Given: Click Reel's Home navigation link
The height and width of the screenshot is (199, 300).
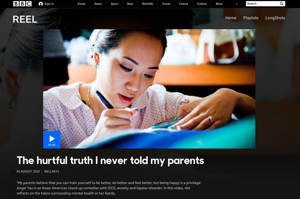Looking at the screenshot, I should coord(231,18).
